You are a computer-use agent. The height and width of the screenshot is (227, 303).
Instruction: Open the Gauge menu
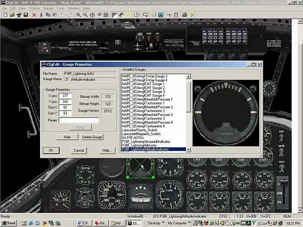click(x=48, y=8)
